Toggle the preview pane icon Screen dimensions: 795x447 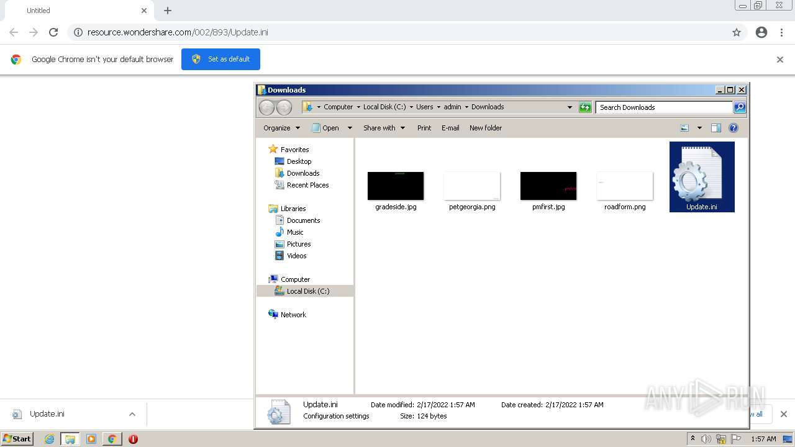(716, 128)
